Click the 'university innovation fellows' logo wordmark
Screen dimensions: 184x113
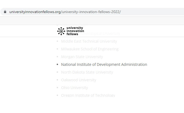[75, 31]
